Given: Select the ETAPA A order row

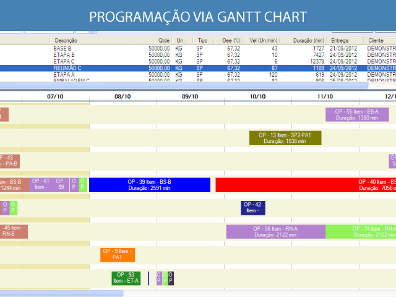Looking at the screenshot, I should [198, 74].
